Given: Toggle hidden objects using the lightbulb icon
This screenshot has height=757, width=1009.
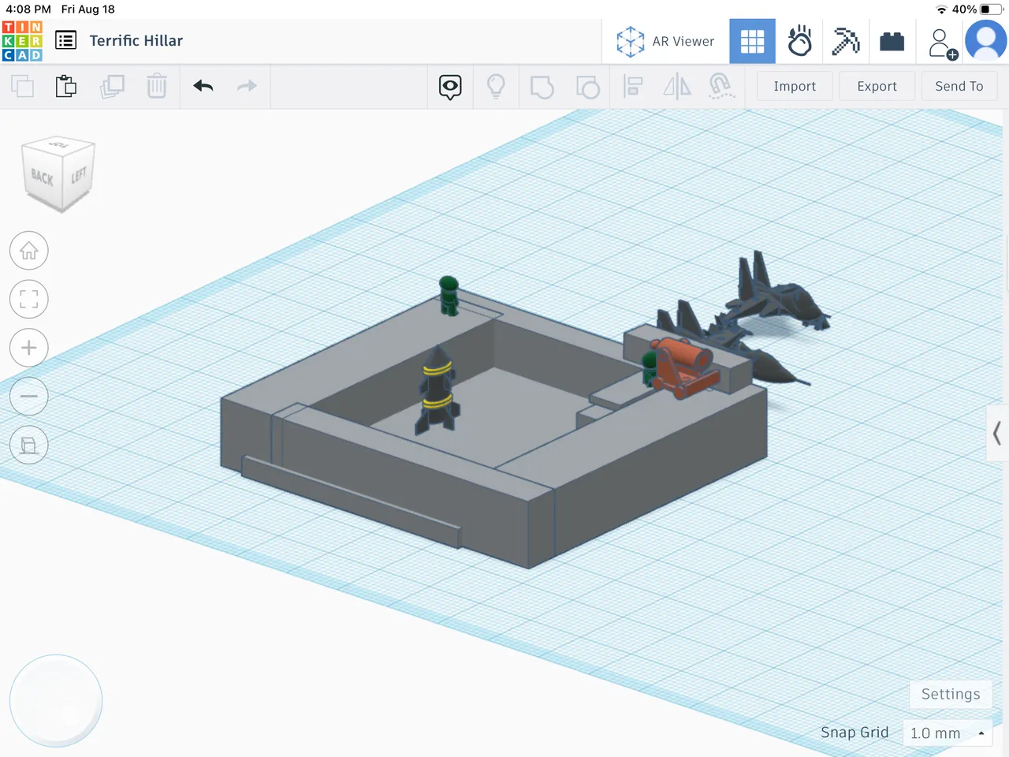Looking at the screenshot, I should pyautogui.click(x=496, y=86).
